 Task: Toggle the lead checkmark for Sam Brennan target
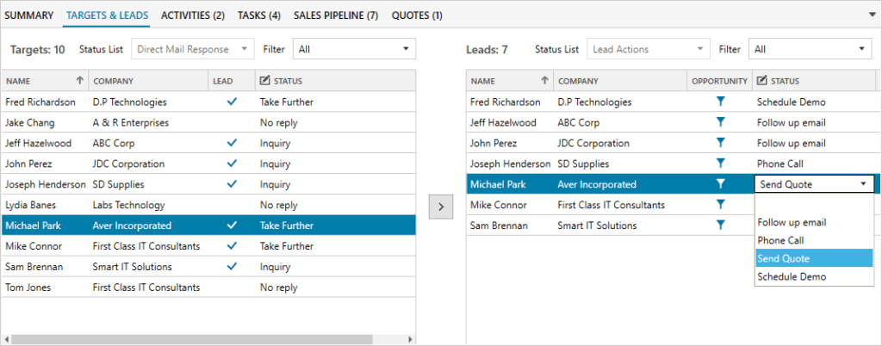click(x=231, y=266)
